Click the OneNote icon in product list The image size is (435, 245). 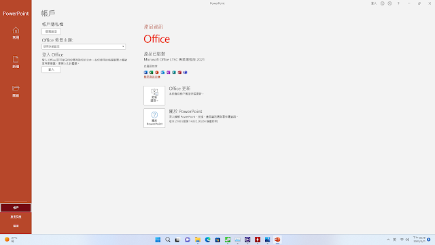click(x=169, y=72)
